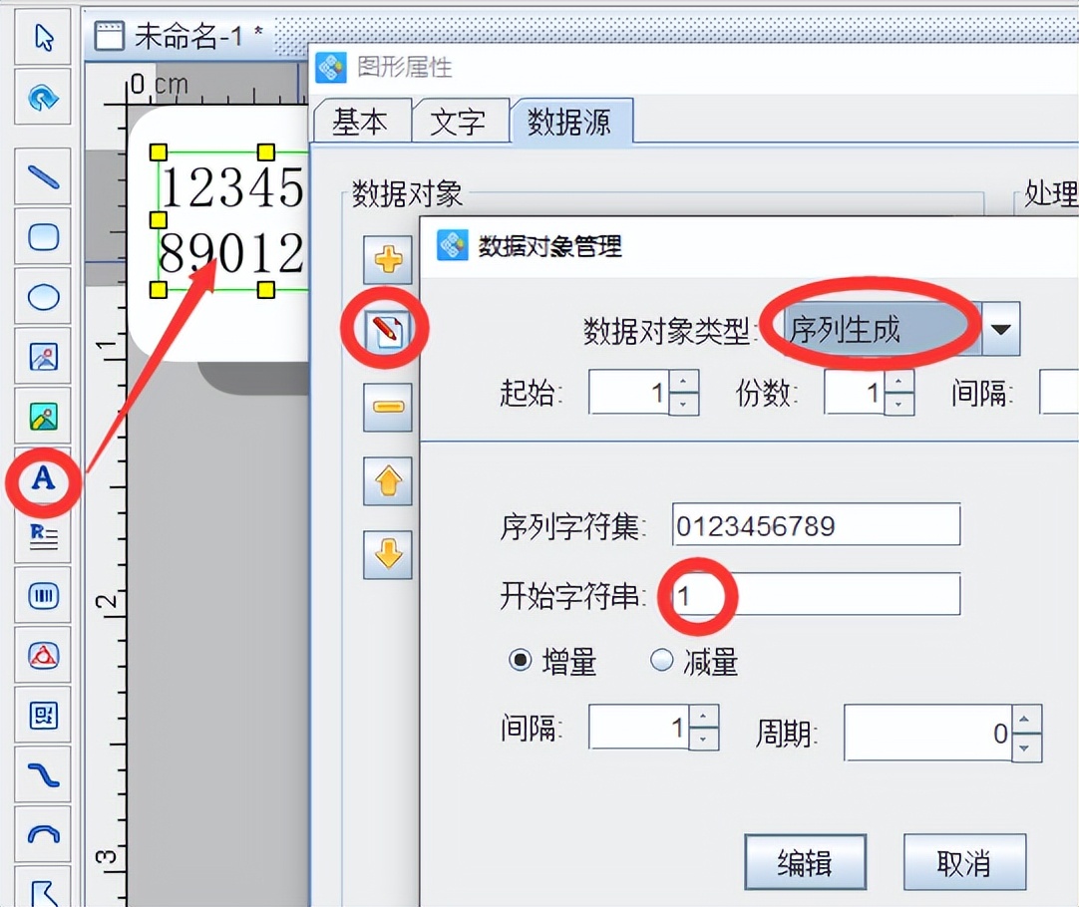This screenshot has height=907, width=1079.
Task: Click the edit data object pencil icon
Action: pos(386,328)
